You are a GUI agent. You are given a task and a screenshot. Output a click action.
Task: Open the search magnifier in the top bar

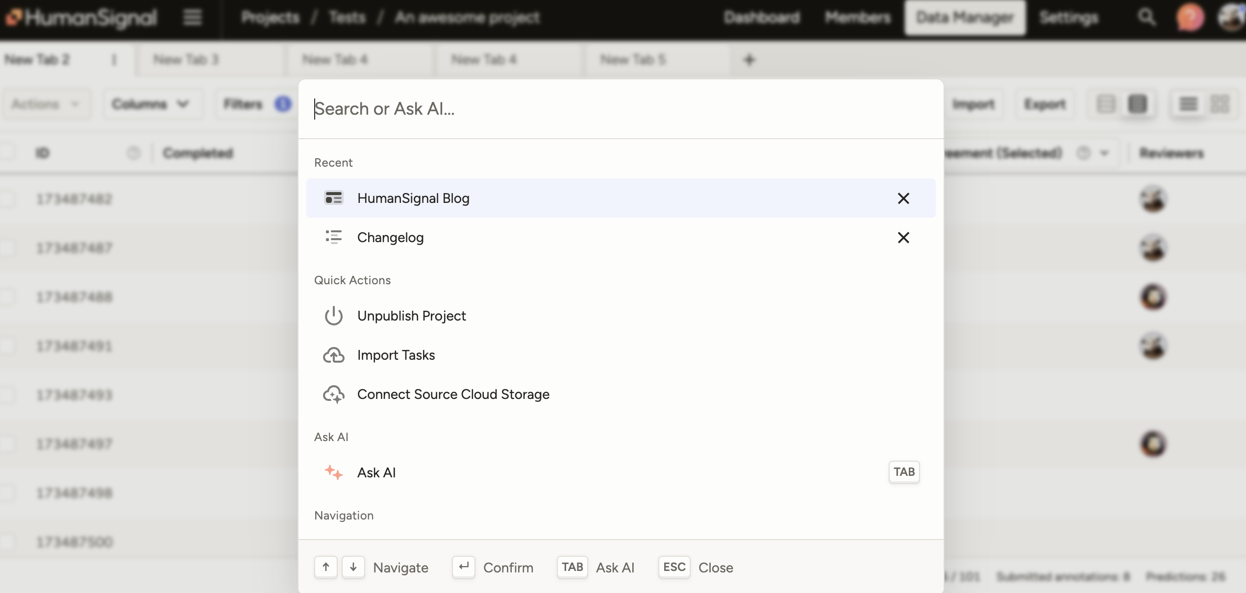[x=1146, y=18]
